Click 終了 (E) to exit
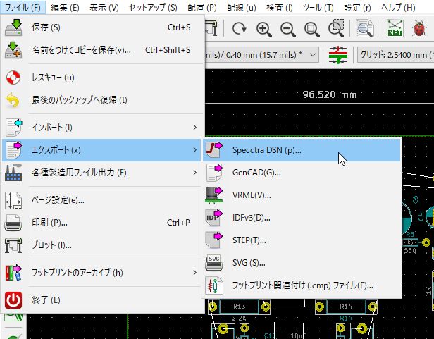 click(46, 300)
